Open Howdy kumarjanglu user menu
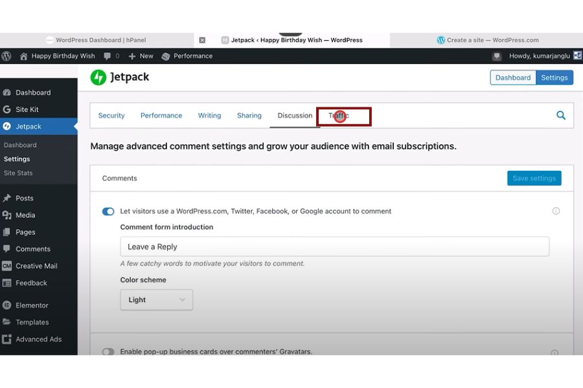Viewport: 583px width, 388px height. click(x=536, y=56)
